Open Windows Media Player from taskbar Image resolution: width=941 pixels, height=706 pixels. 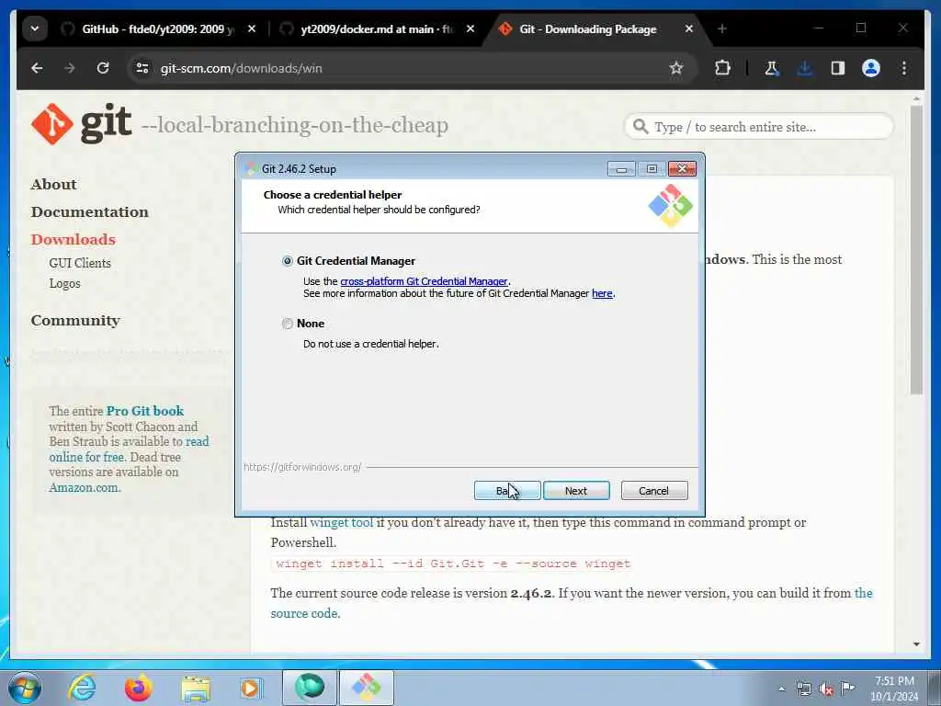(251, 688)
